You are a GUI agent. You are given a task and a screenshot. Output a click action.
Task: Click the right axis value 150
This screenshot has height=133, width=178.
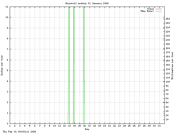[168, 61]
